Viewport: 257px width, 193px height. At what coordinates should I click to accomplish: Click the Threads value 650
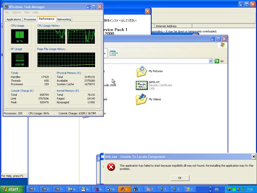(x=46, y=81)
